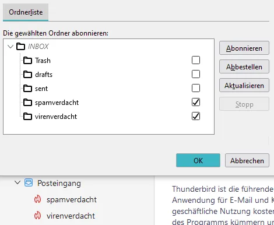Screen dimensions: 274x225
Task: Check the Trash subscription checkbox
Action: (x=196, y=60)
